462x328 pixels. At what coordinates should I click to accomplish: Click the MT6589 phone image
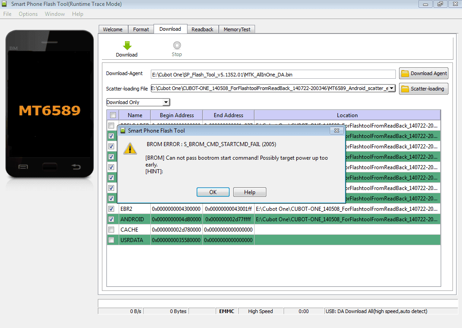(49, 104)
